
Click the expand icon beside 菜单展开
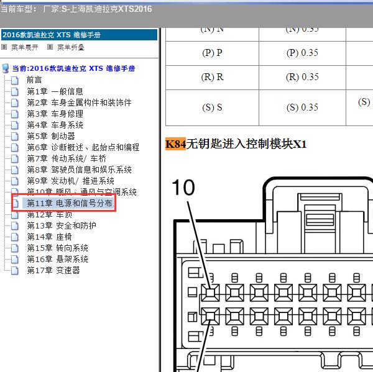4,47
